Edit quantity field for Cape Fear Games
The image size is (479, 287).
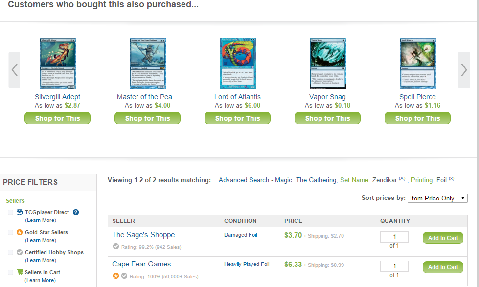394,266
